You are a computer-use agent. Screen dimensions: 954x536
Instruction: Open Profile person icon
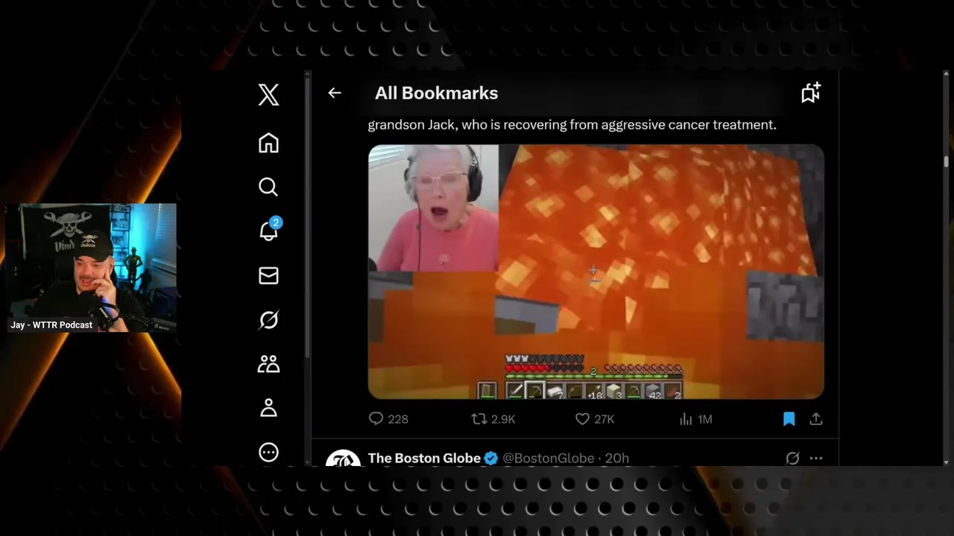(268, 408)
